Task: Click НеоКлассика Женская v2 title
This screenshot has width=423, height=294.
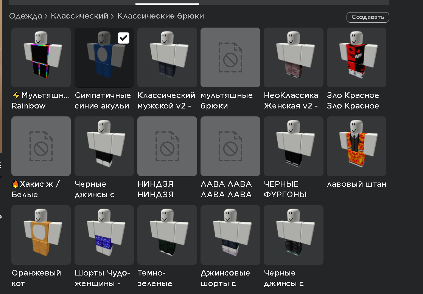Action: coord(291,101)
